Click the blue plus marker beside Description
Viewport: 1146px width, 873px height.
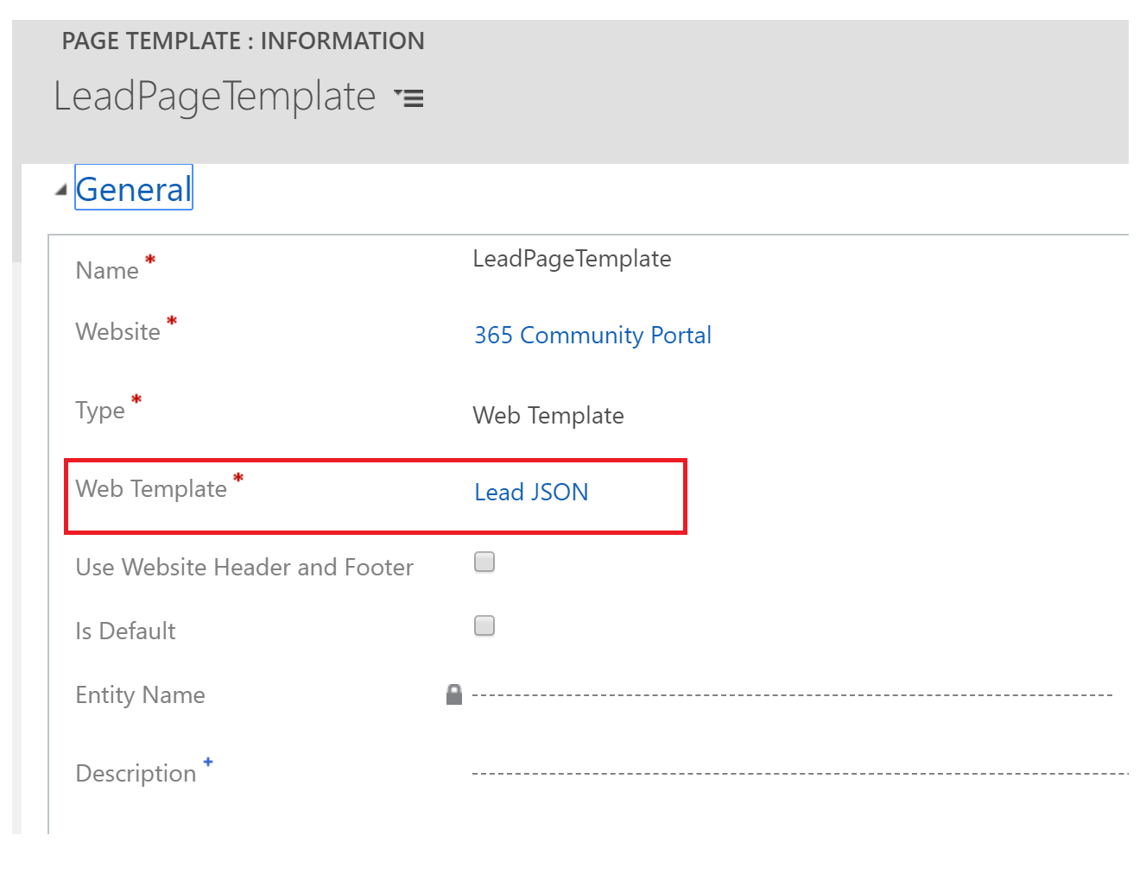tap(208, 762)
